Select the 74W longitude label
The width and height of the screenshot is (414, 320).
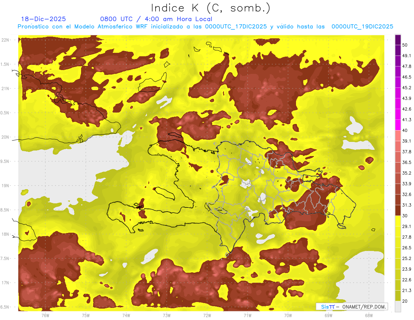tap(126, 315)
